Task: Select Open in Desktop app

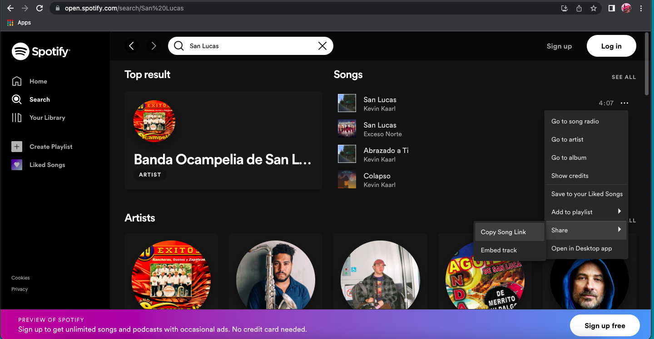Action: [x=586, y=248]
